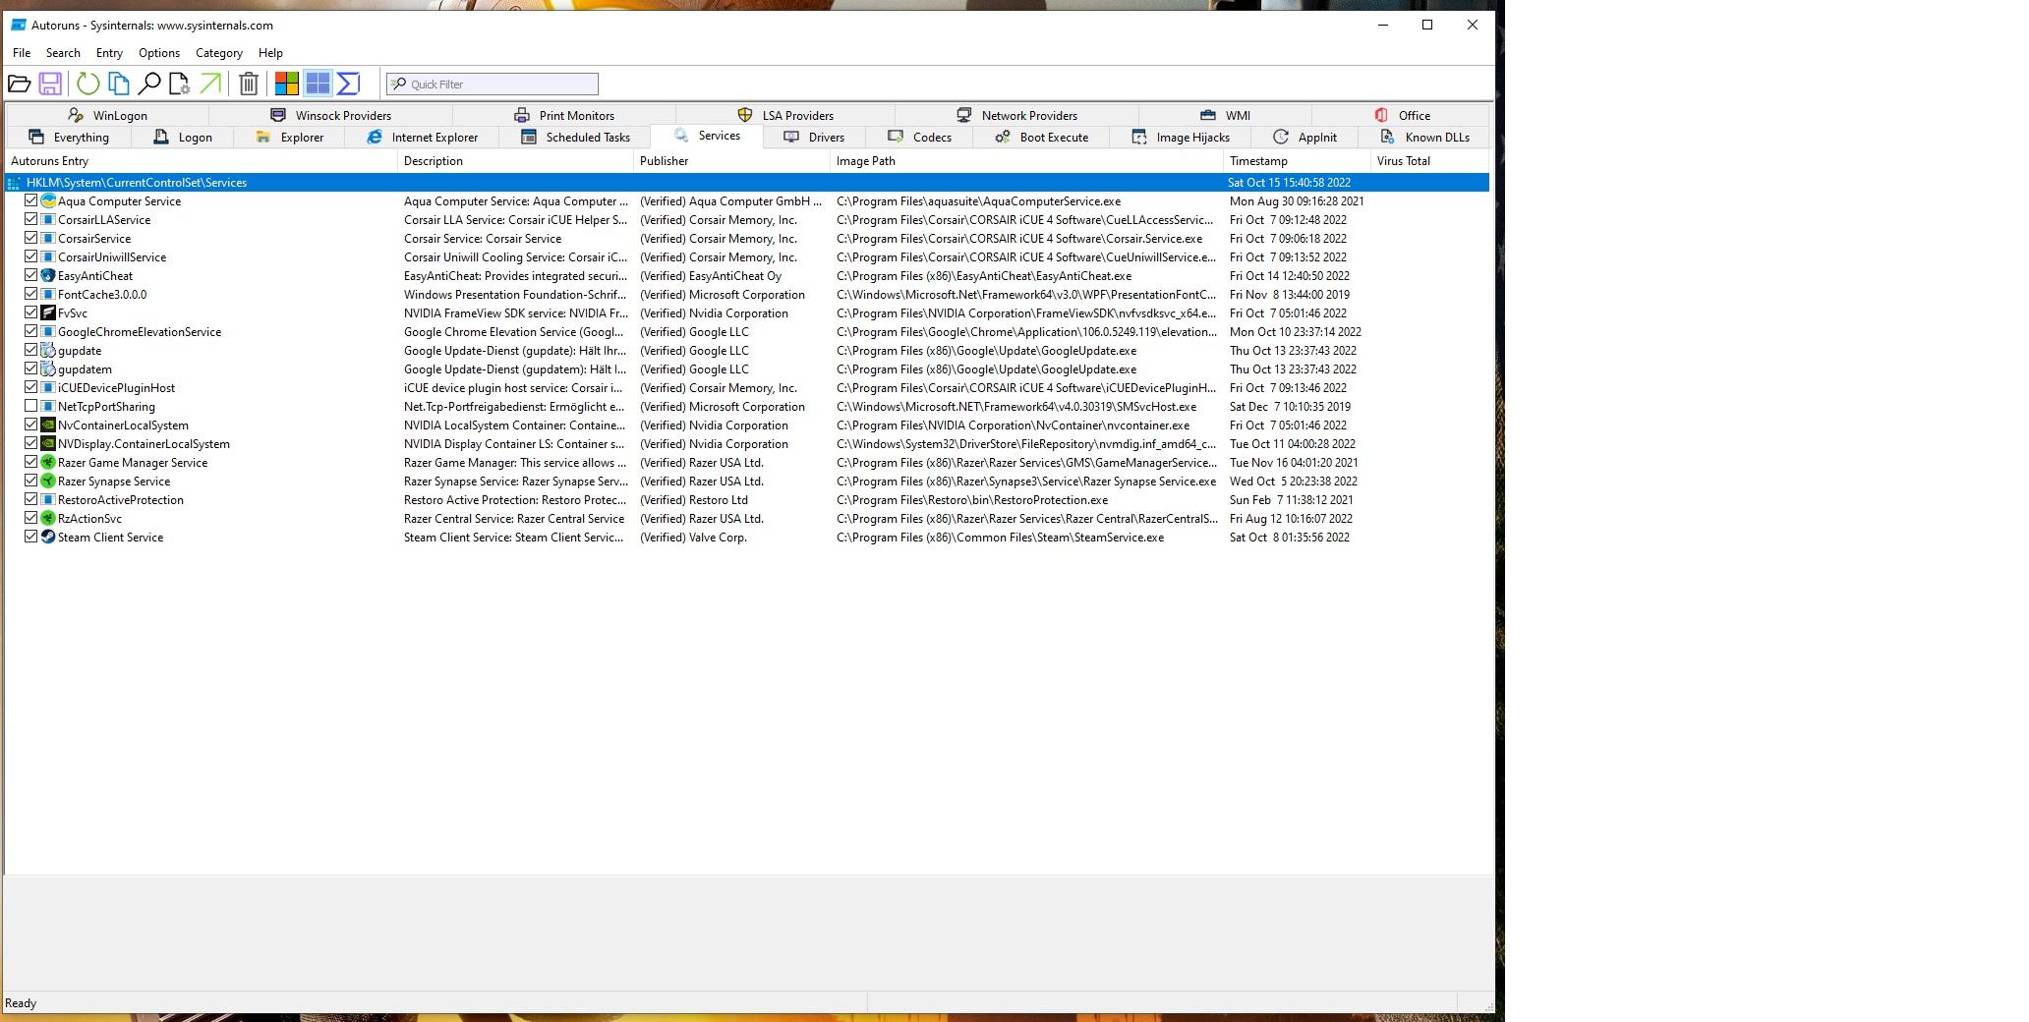Sort by the Autoruns Entry column header
Screen dimensions: 2029x1022
click(202, 161)
